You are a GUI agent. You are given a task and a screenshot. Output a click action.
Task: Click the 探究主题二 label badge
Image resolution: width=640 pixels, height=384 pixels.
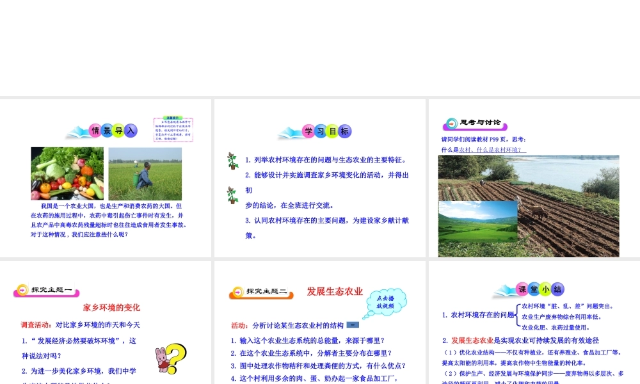[261, 292]
